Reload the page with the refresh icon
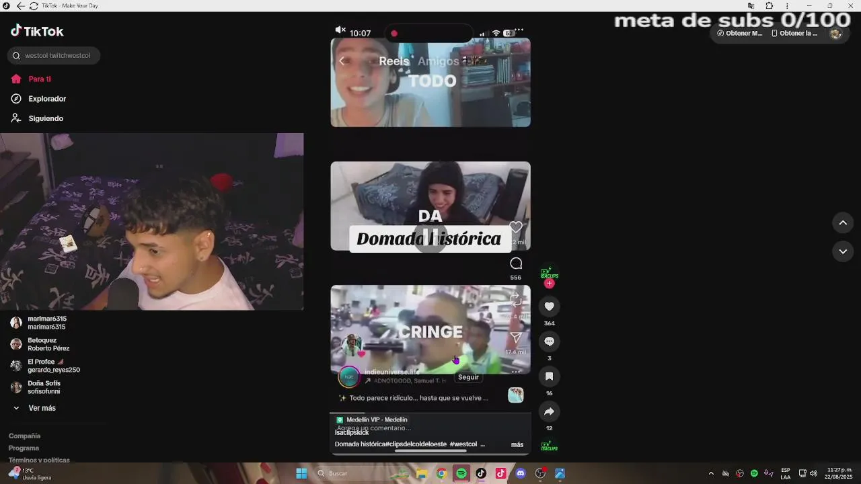The width and height of the screenshot is (861, 484). tap(34, 5)
